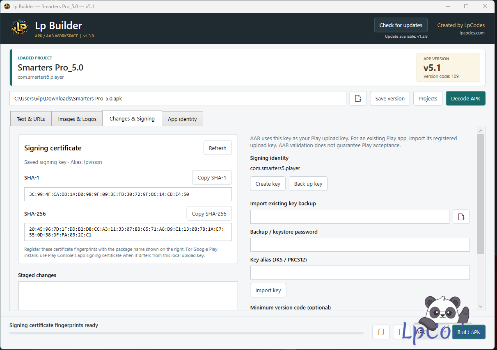Screen dimensions: 497x350
Task: Click the Backup / keystore password field
Action: point(360,245)
